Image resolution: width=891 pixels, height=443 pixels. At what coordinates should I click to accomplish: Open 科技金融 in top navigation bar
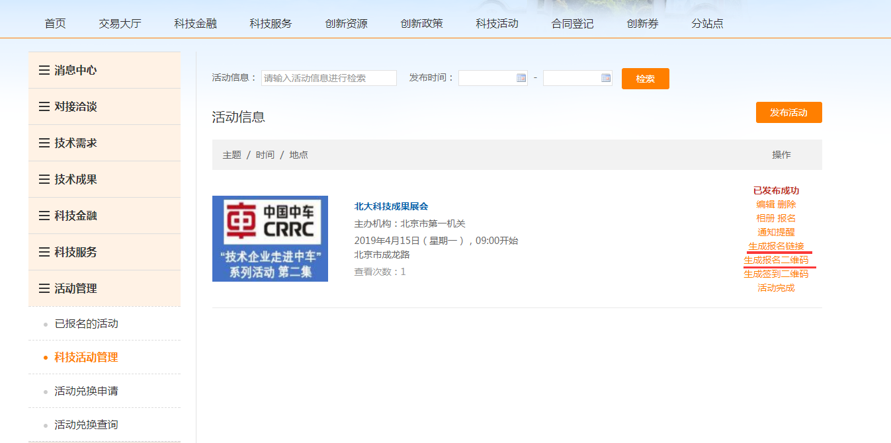[x=196, y=23]
